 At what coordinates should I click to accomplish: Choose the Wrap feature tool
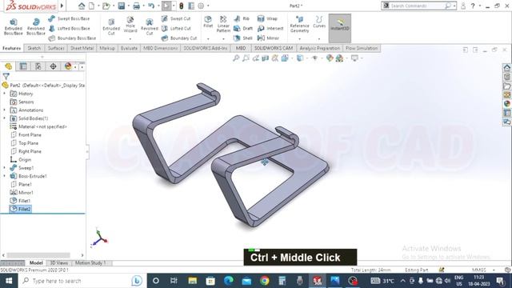(x=267, y=18)
